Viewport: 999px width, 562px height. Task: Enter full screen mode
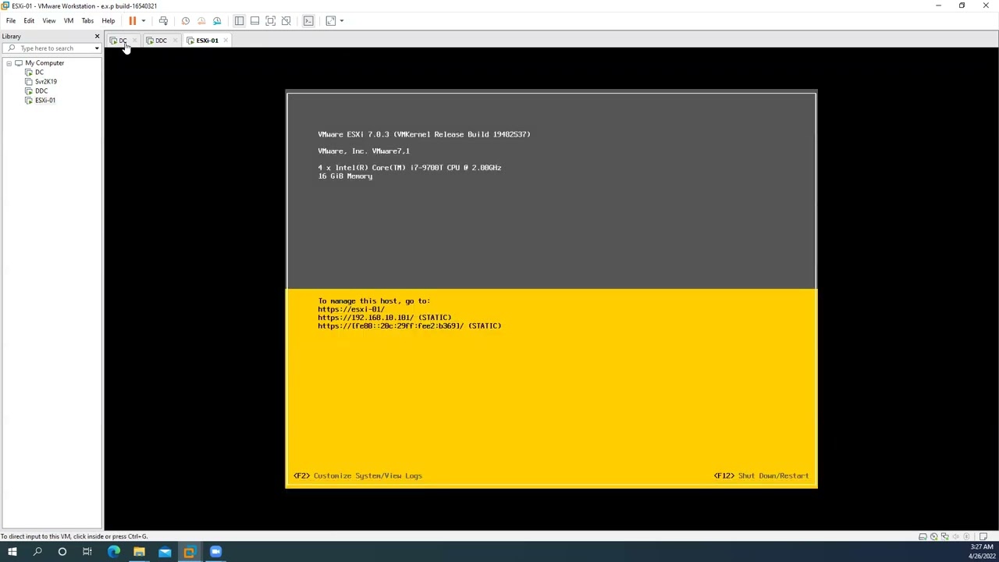click(x=270, y=21)
